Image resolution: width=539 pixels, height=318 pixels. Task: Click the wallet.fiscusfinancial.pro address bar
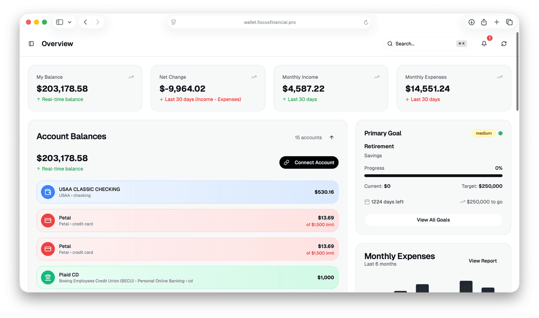269,22
